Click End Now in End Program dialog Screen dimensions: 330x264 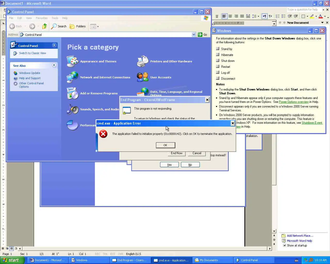[x=177, y=153]
